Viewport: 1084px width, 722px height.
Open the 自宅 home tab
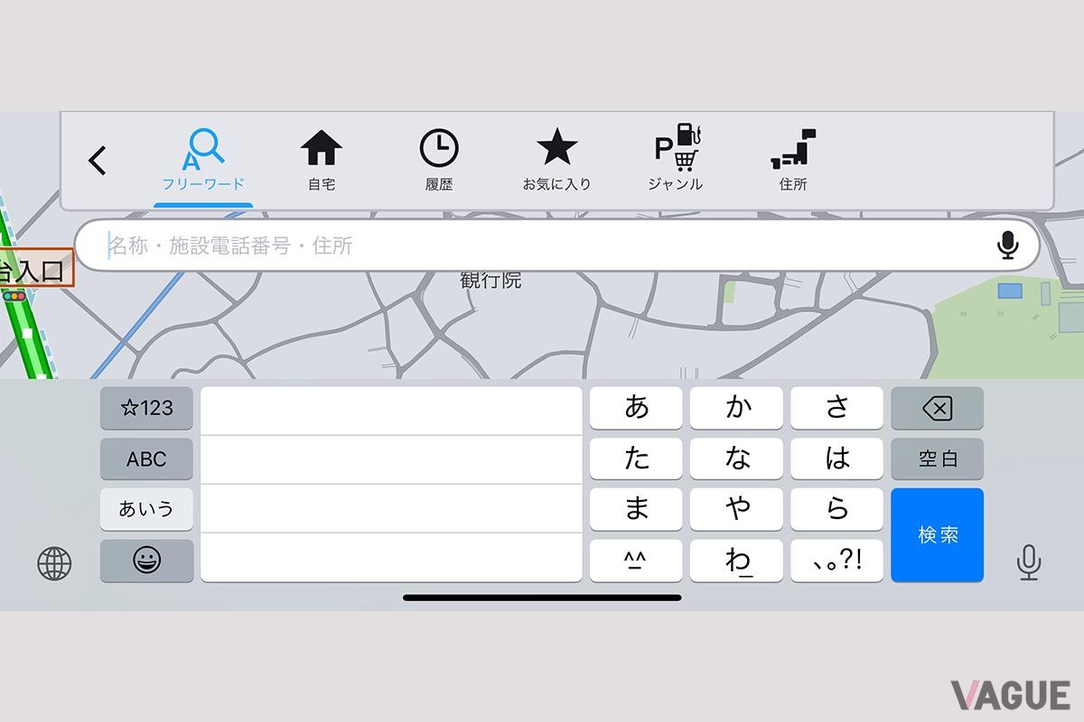pyautogui.click(x=322, y=161)
